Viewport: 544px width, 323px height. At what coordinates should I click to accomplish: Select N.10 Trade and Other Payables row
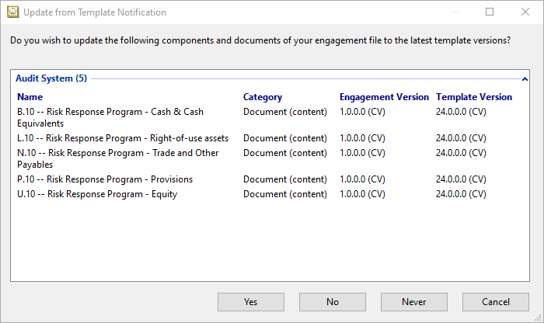[270, 158]
